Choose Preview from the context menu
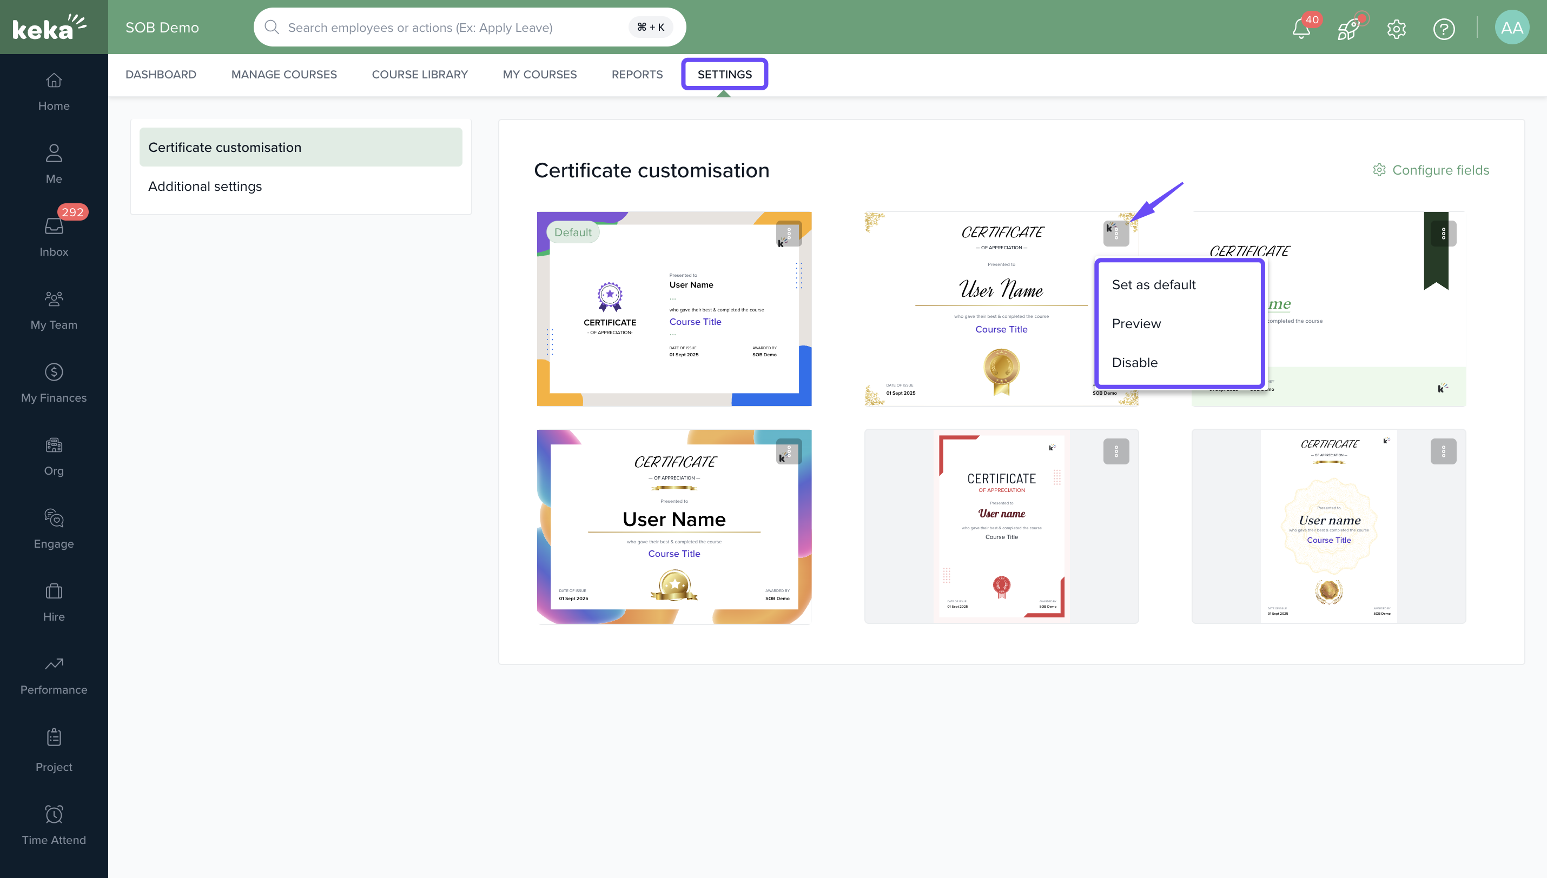The width and height of the screenshot is (1547, 878). pos(1136,324)
